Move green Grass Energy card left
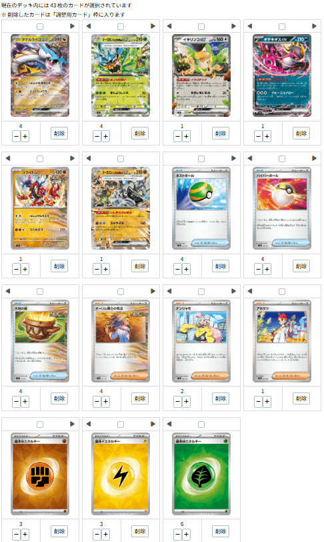This screenshot has width=324, height=542. (169, 424)
